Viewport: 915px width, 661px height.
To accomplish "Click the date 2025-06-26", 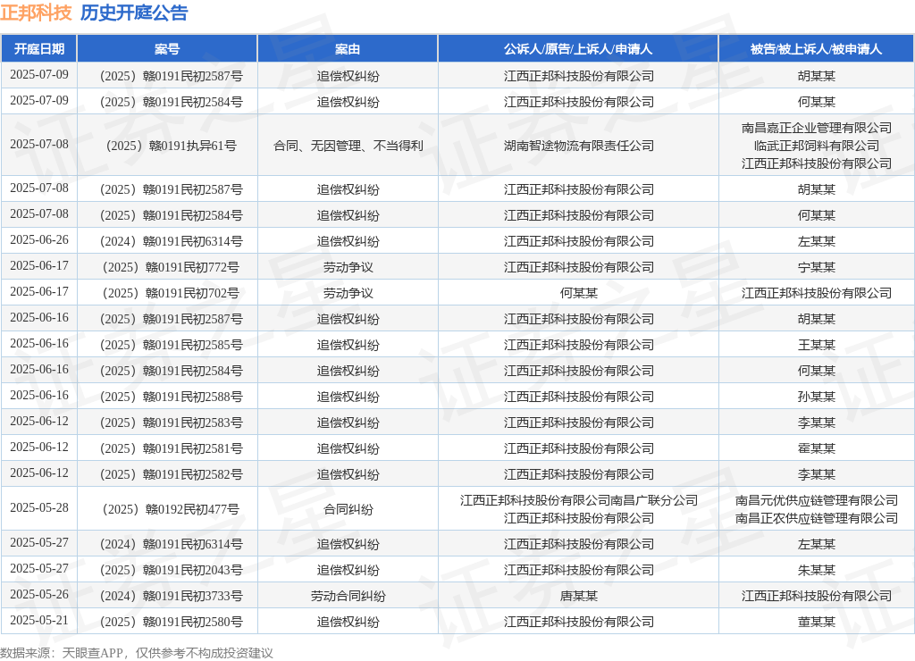I will [x=39, y=239].
